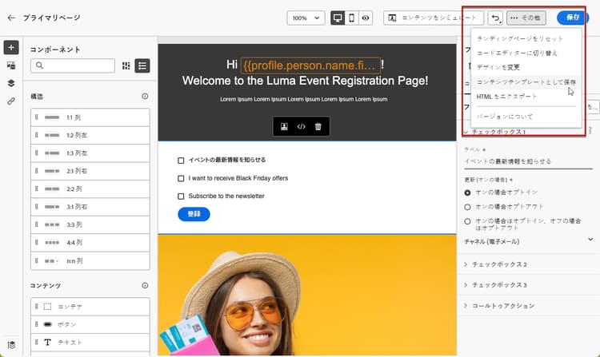Select 2:2 列 structure row
The height and width of the screenshot is (357, 600).
[90, 189]
